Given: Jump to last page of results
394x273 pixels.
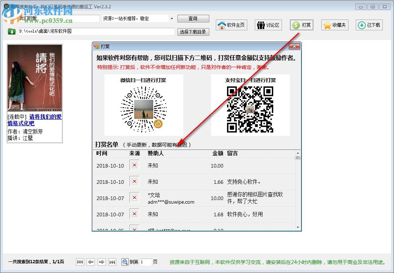Looking at the screenshot, I should point(112,262).
